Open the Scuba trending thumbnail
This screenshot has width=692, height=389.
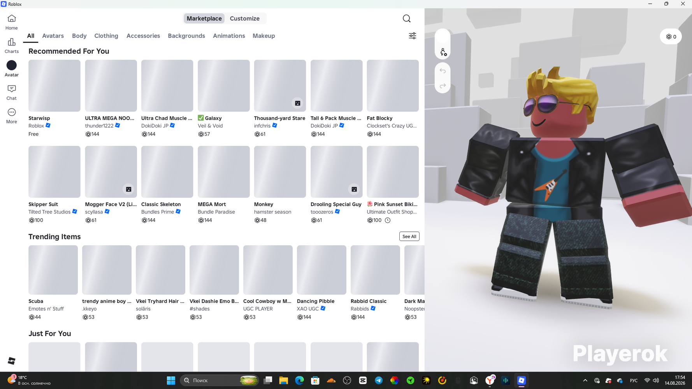click(53, 270)
